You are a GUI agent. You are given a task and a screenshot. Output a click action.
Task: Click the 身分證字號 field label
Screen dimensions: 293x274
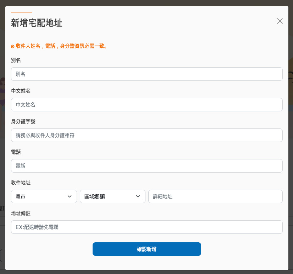coord(23,121)
